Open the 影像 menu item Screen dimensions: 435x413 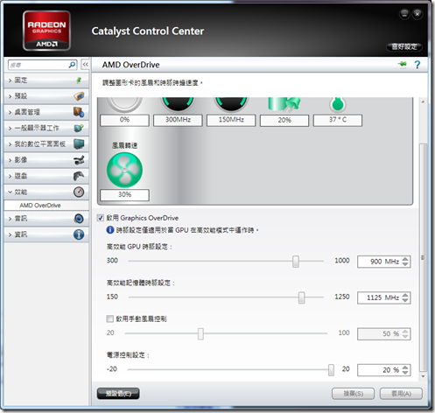point(46,160)
